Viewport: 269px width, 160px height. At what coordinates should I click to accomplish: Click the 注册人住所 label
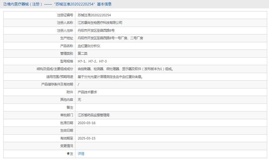65,30
